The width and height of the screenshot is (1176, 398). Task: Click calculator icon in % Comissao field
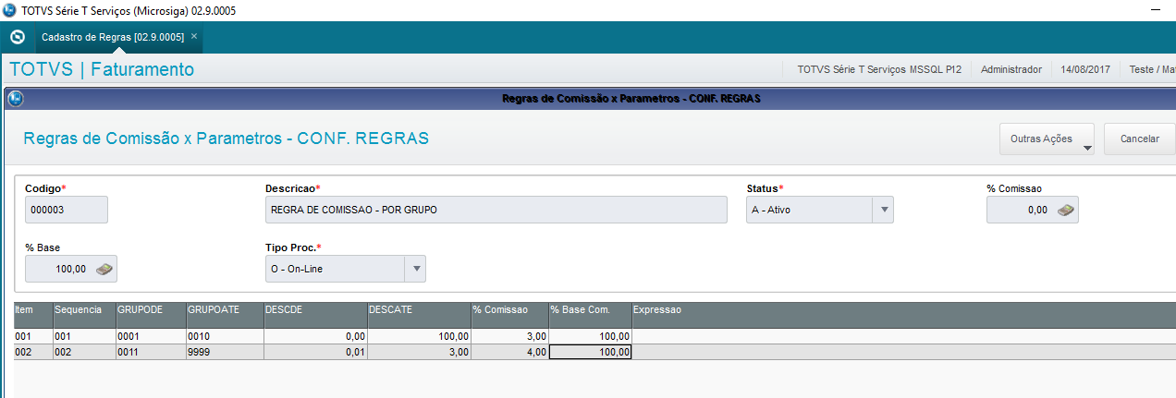coord(1066,210)
